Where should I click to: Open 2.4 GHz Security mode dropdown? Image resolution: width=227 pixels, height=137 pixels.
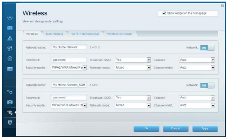[x=69, y=68]
